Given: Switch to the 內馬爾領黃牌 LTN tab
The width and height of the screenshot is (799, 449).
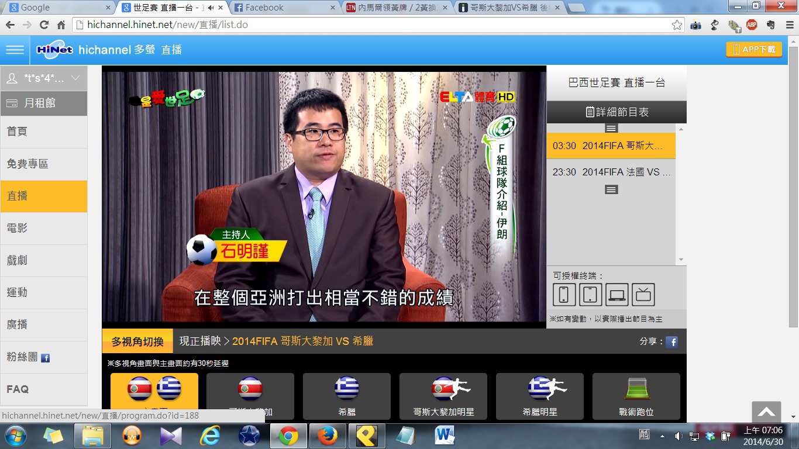Looking at the screenshot, I should (x=397, y=8).
